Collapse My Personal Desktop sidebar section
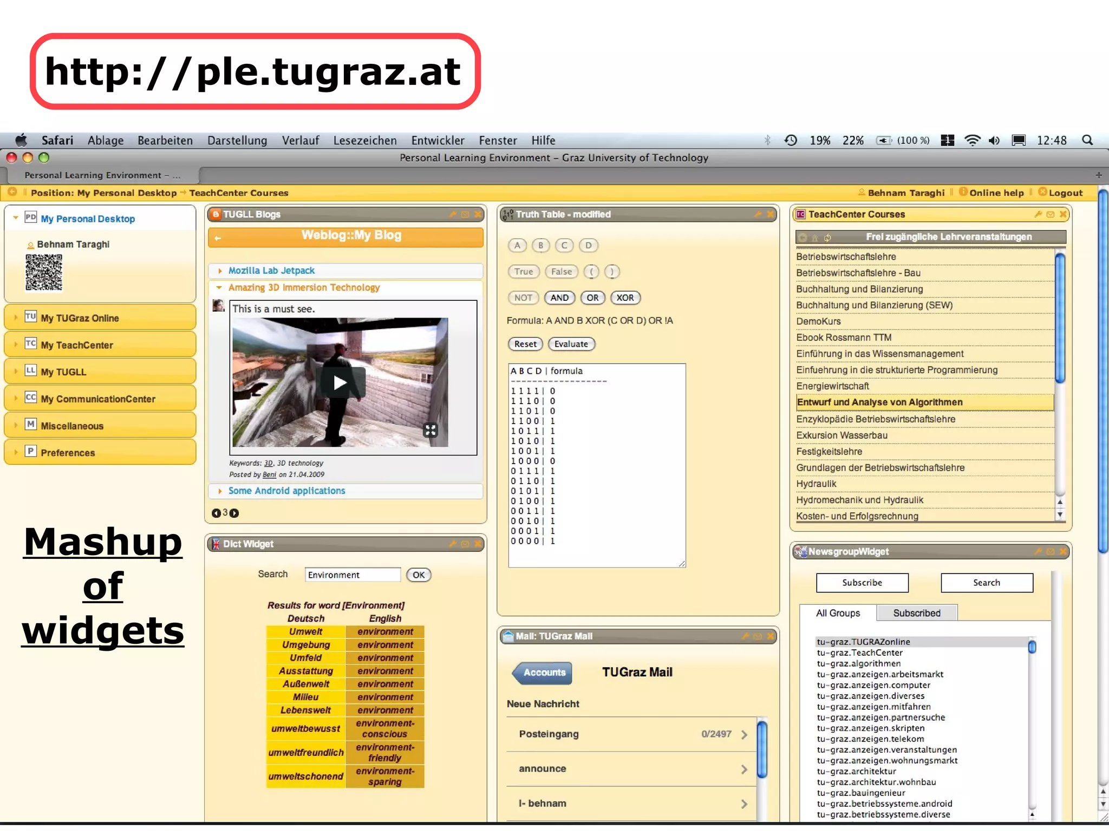 (16, 217)
